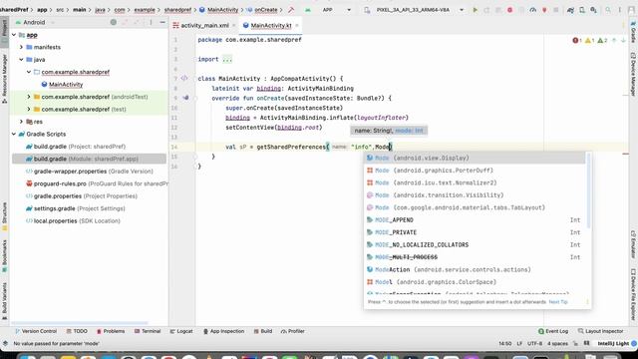The width and height of the screenshot is (638, 359).
Task: Go to previous highlighted error up arrow
Action: coord(614,40)
